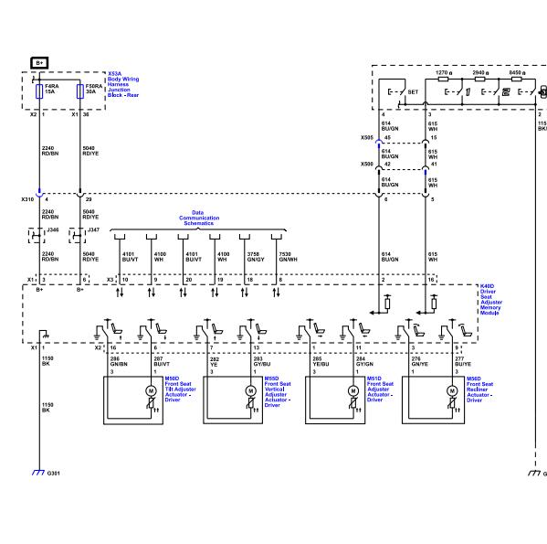
Task: Click the M56D Front Seat Recliner Actuator label
Action: pos(480,389)
